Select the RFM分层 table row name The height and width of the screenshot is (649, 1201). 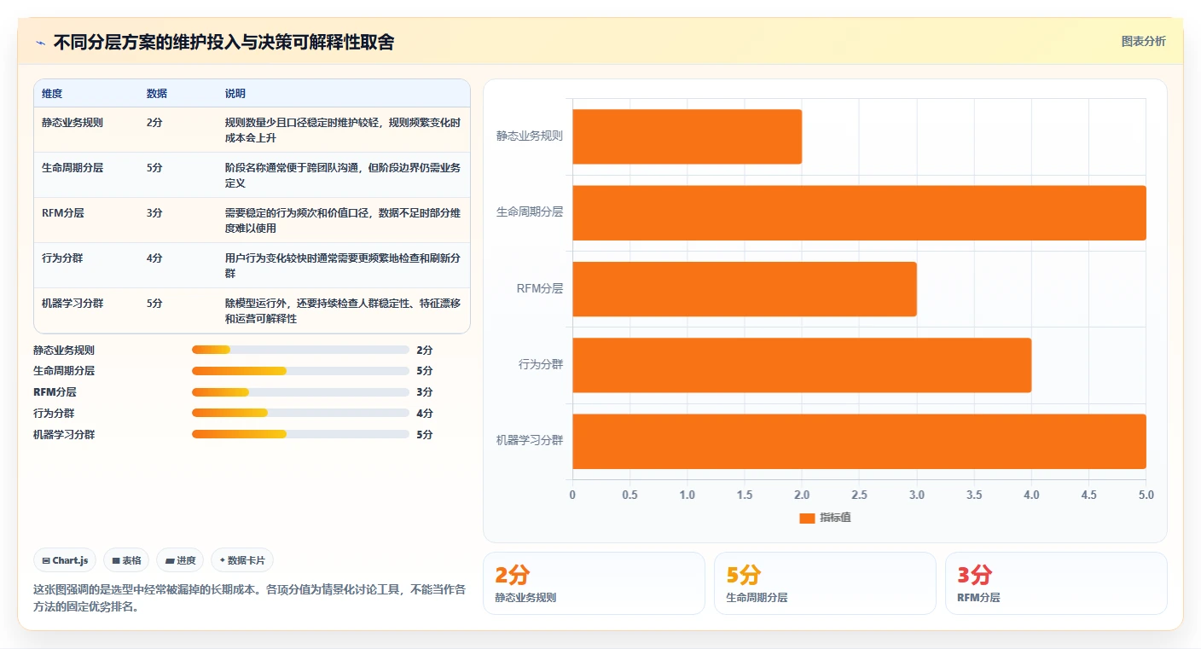(x=63, y=213)
